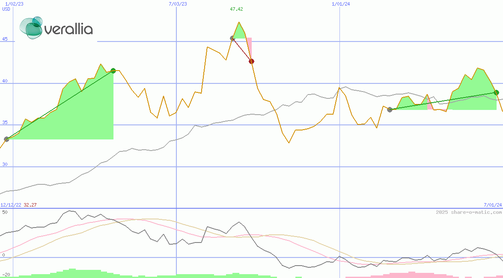The width and height of the screenshot is (503, 278).
Task: Click the 50 level label on the oscillator
Action: click(x=5, y=212)
